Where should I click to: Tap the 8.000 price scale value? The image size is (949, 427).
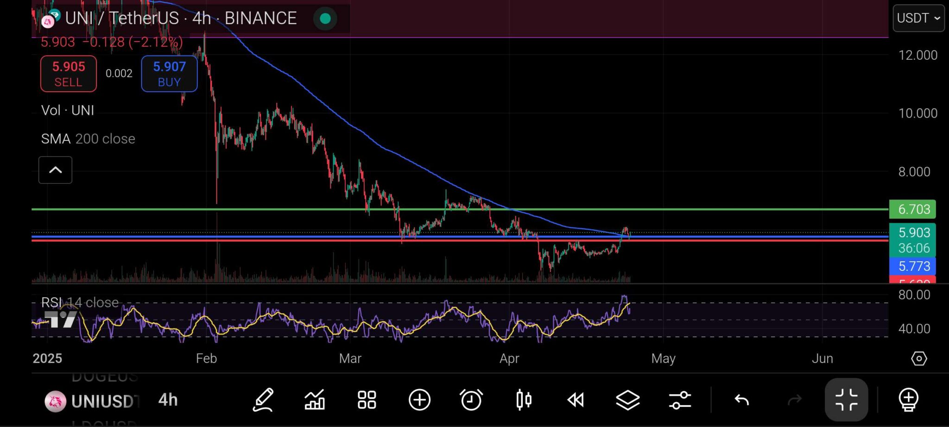coord(914,172)
